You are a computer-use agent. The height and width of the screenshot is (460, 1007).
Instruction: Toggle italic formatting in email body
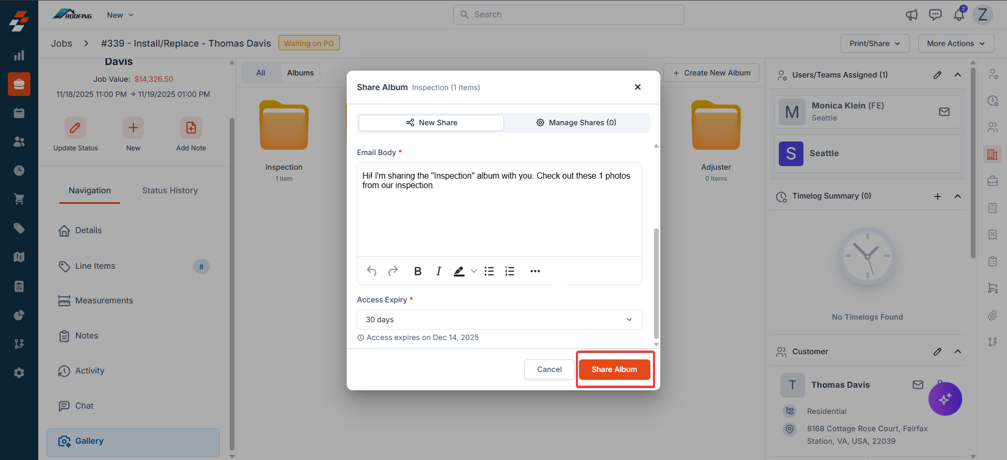click(438, 271)
